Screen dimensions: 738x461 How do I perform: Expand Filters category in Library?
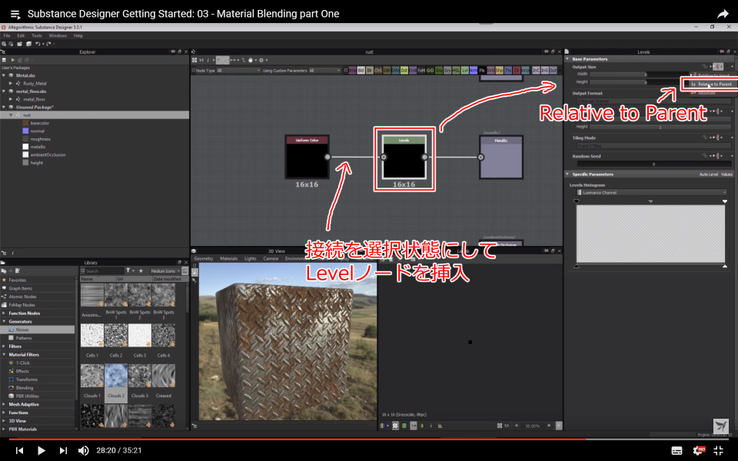(5, 347)
